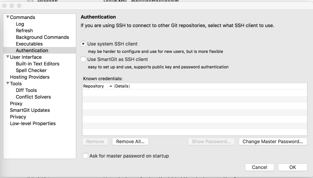Viewport: 313px width, 178px height.
Task: Select Spell Checker in the sidebar
Action: click(x=31, y=70)
